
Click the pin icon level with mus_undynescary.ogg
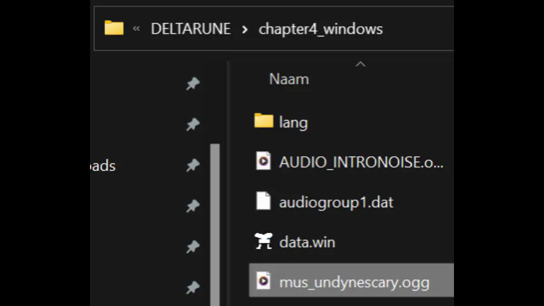point(193,288)
